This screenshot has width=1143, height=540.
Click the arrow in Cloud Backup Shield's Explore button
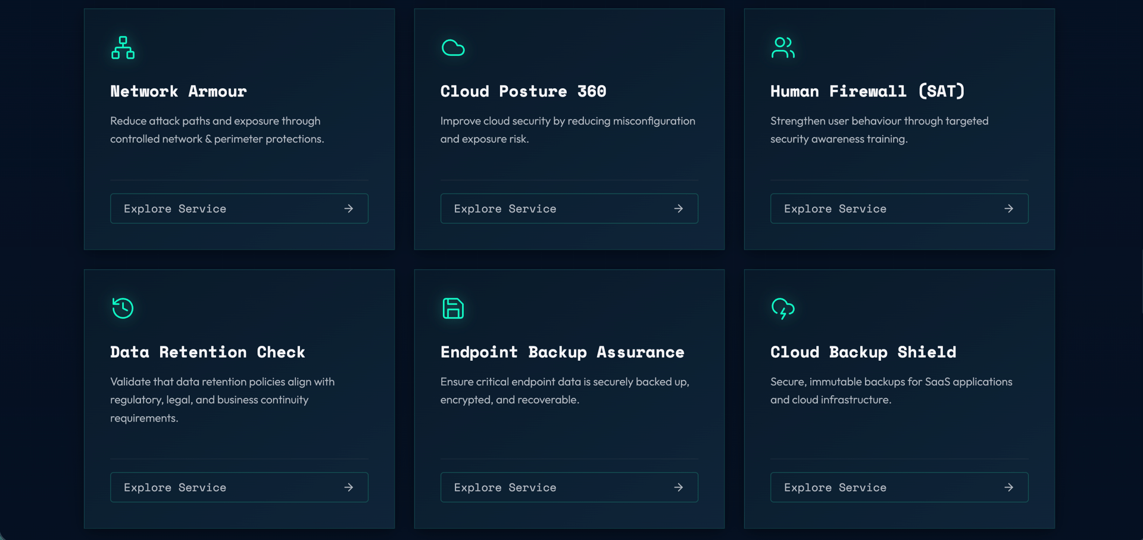(1008, 488)
